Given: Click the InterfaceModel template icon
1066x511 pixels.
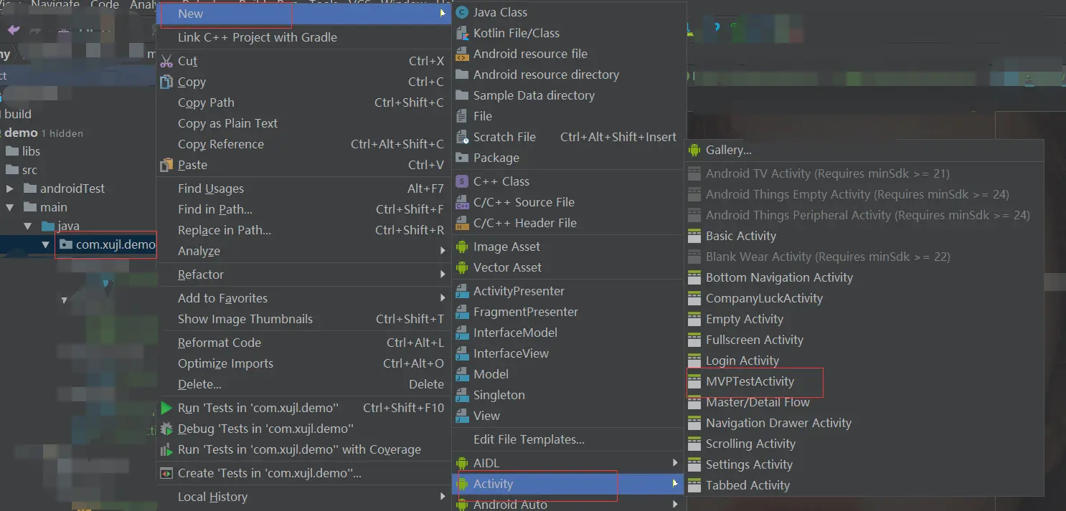Looking at the screenshot, I should [x=462, y=333].
